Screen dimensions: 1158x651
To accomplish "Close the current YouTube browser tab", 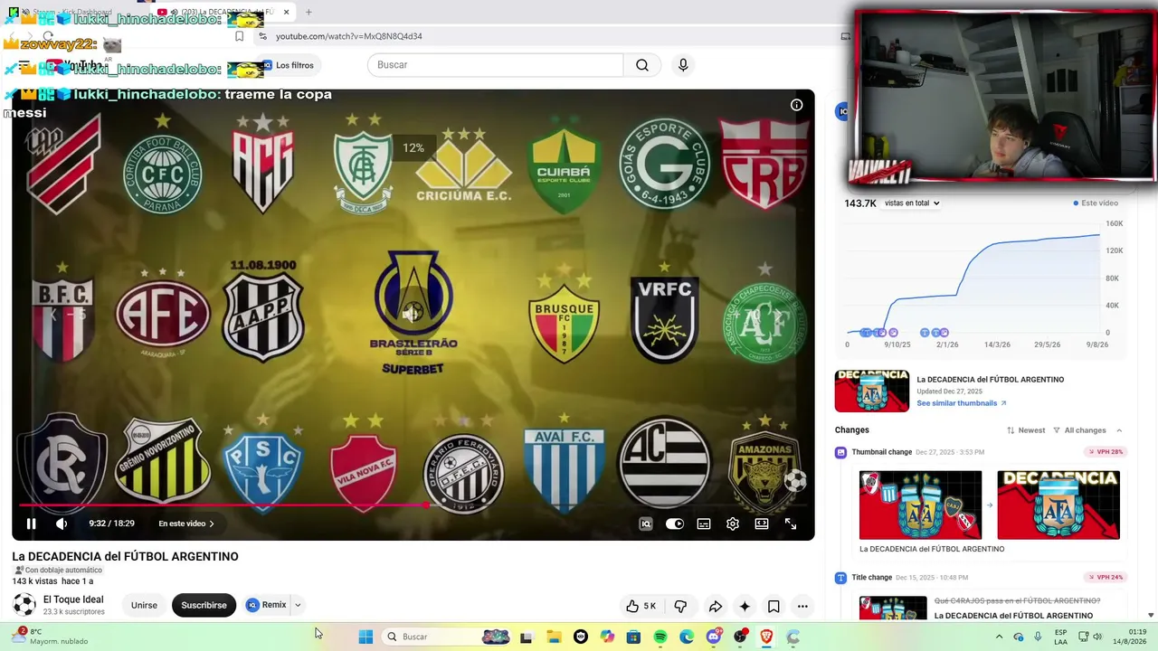I will point(286,12).
